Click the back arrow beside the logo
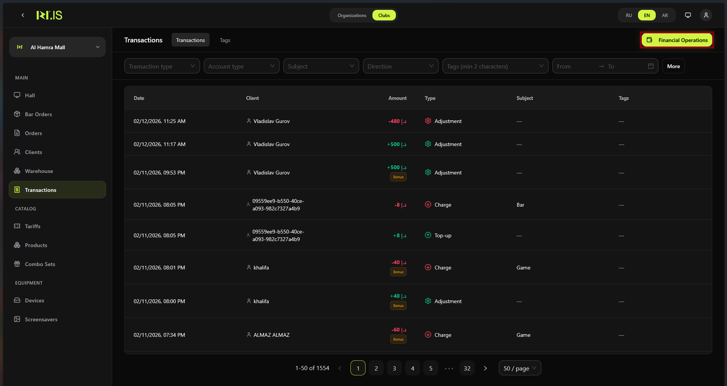The image size is (727, 386). click(x=23, y=15)
